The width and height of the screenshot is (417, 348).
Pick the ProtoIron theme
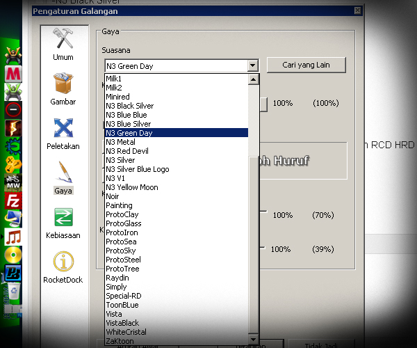(177, 232)
